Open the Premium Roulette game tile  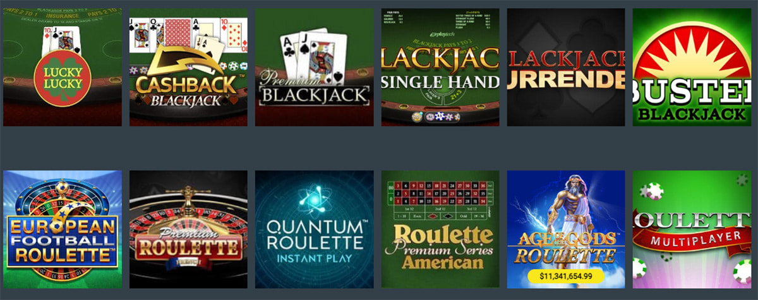[188, 229]
